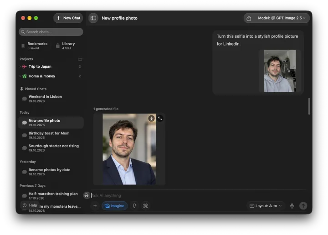Select the New profile photo chat
Image resolution: width=328 pixels, height=235 pixels.
click(x=51, y=123)
